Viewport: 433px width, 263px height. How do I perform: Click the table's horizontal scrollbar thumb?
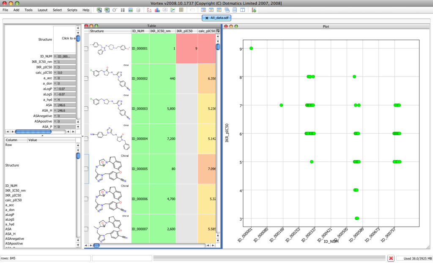(x=96, y=245)
